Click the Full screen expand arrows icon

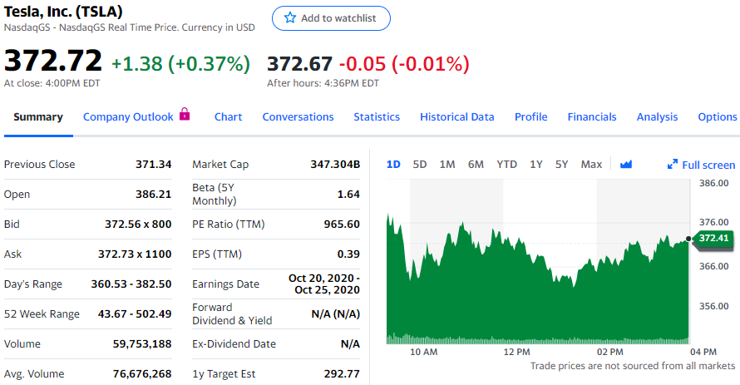(x=673, y=165)
